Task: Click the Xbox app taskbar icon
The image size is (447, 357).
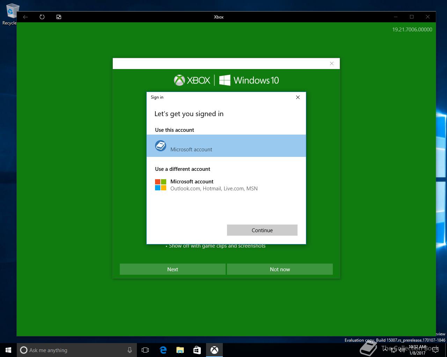Action: (214, 350)
